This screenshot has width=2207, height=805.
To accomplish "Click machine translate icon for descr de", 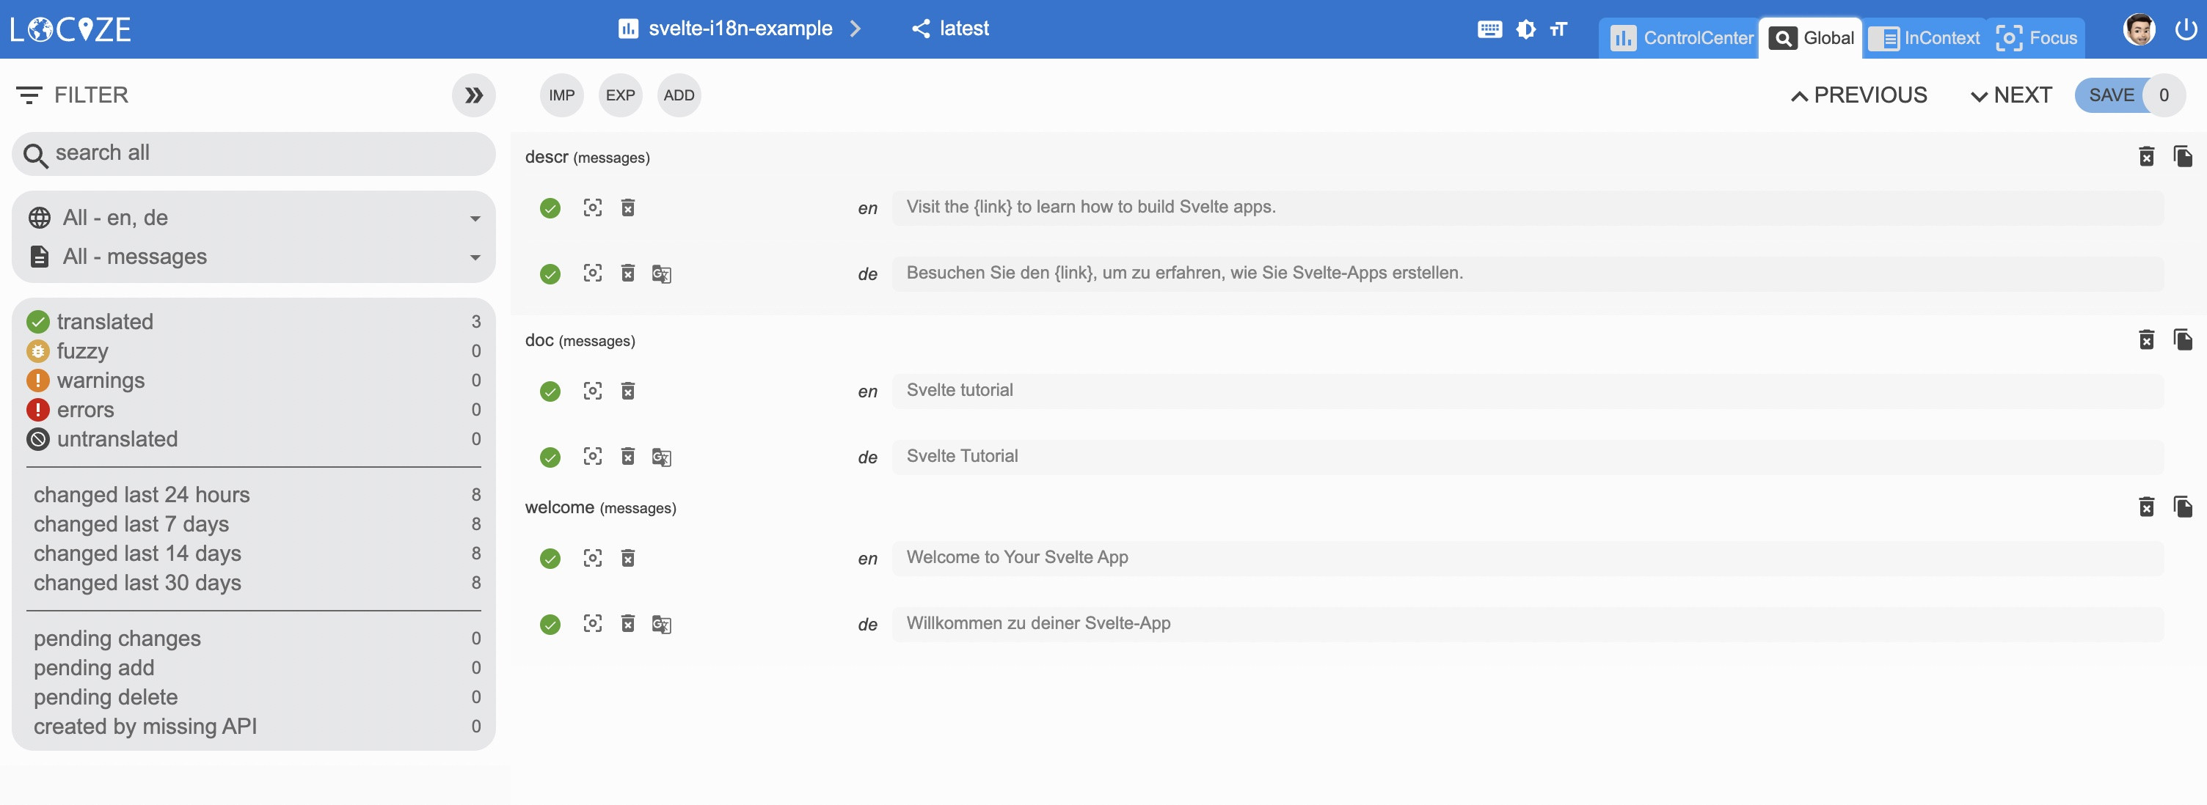I will (x=660, y=274).
